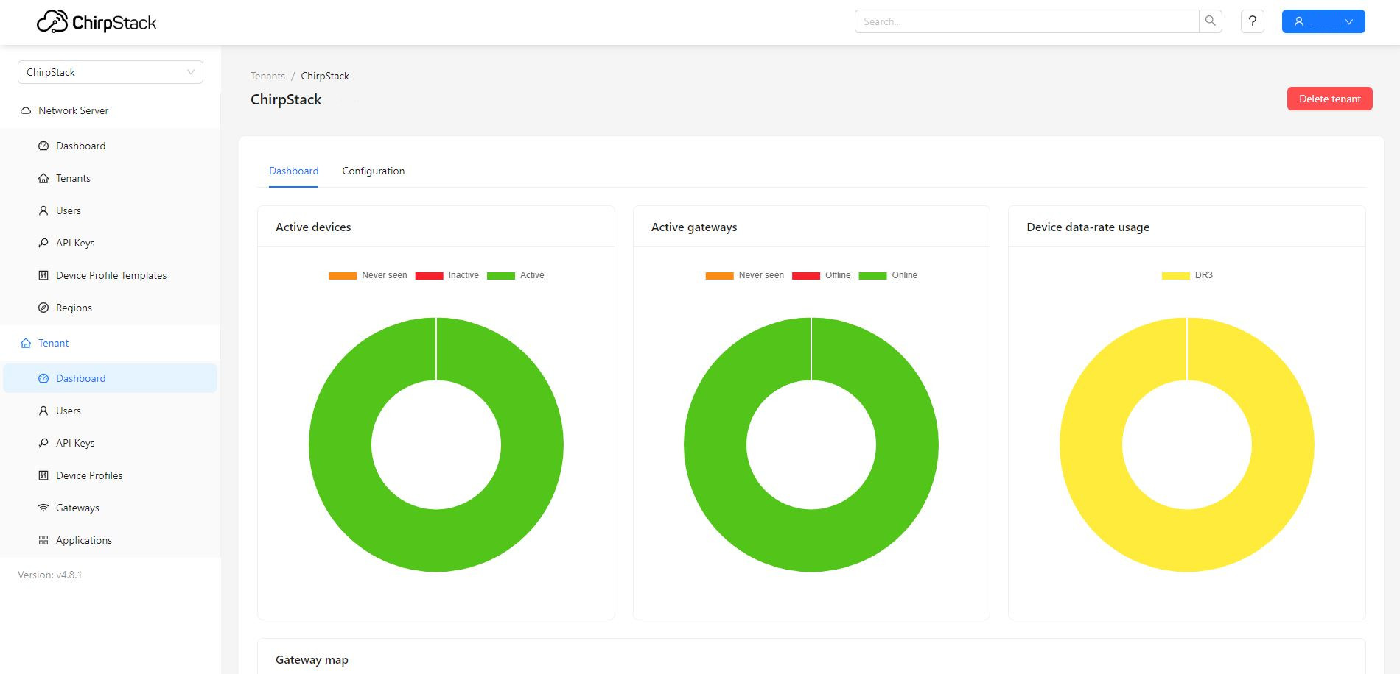Viewport: 1400px width, 674px height.
Task: Open Gateways menu item
Action: point(111,508)
